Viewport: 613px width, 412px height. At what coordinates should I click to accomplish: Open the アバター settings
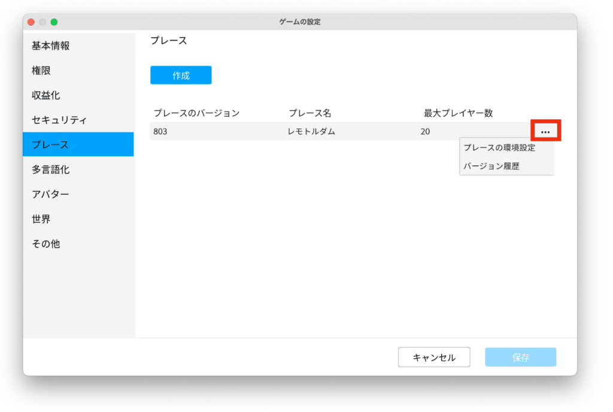tap(50, 194)
